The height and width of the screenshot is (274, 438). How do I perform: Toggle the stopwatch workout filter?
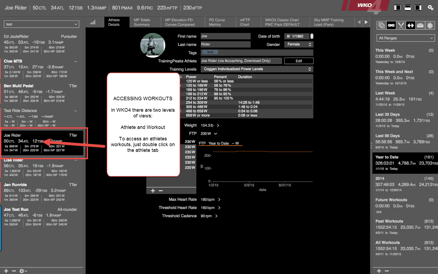click(430, 25)
